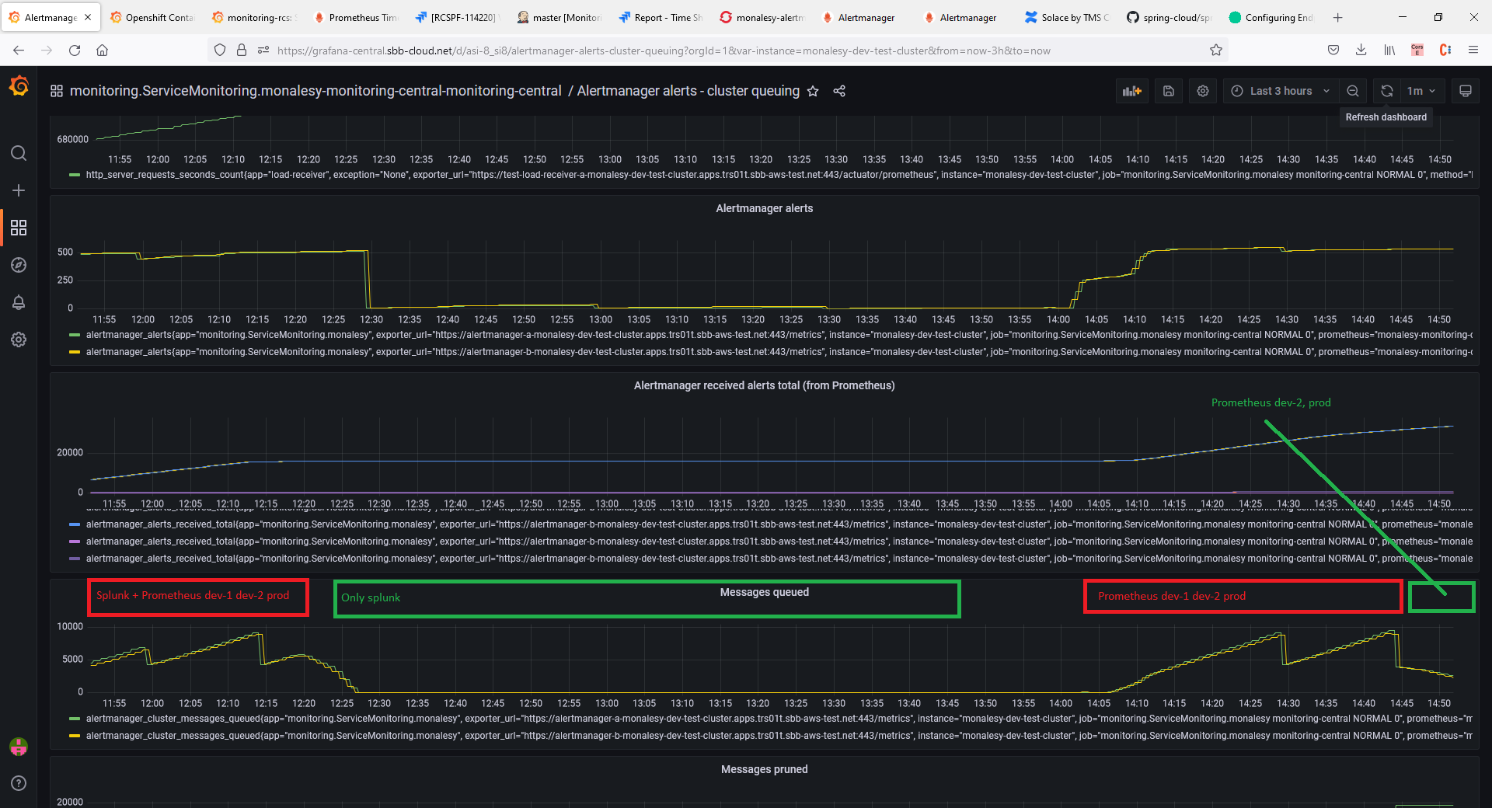Open dashboard settings gear in toolbar
This screenshot has height=808, width=1492.
(x=1202, y=91)
